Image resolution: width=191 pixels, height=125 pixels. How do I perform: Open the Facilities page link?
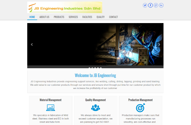pyautogui.click(x=87, y=17)
